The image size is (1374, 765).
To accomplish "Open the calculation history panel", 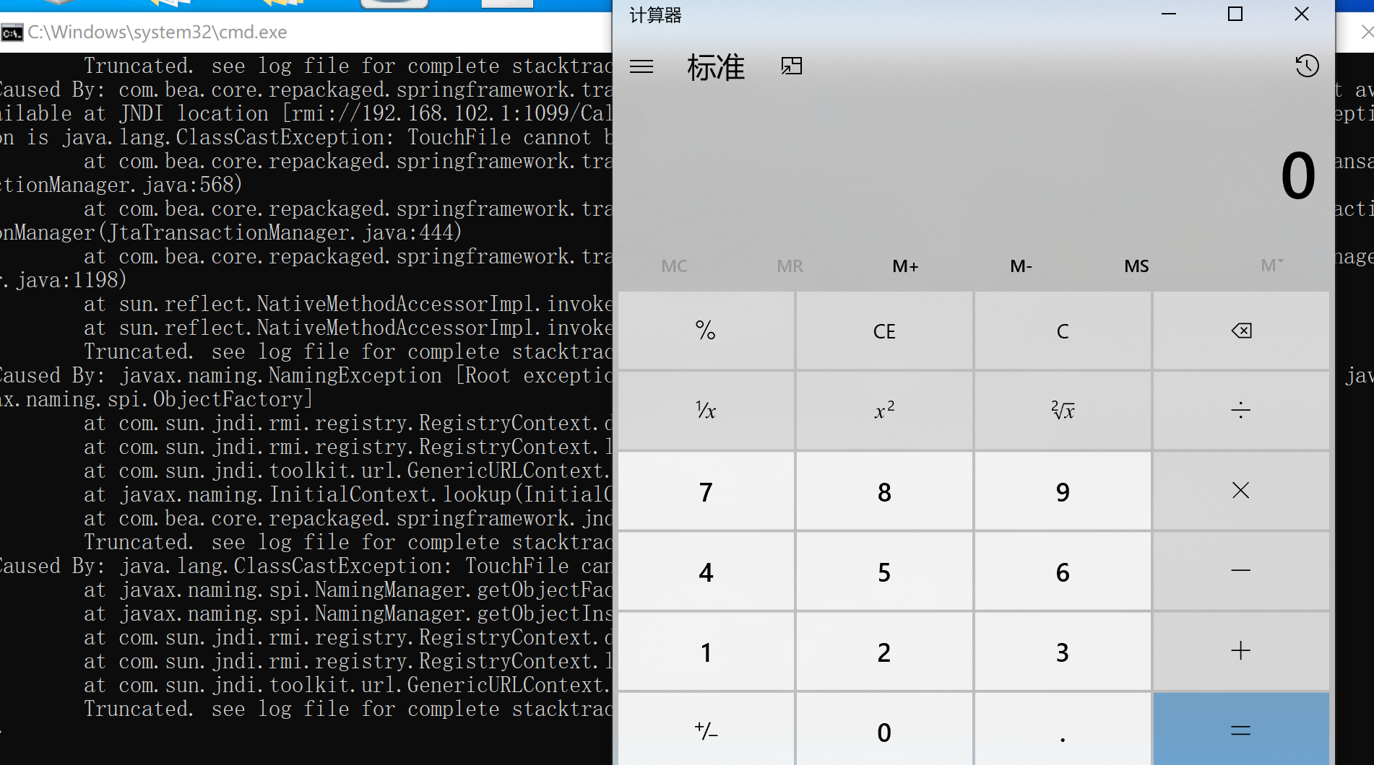I will 1307,66.
